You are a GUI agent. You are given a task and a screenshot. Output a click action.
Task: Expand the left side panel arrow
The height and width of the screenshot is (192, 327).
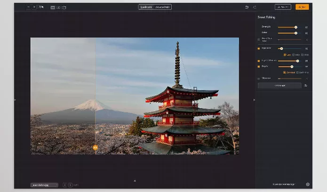(15, 100)
